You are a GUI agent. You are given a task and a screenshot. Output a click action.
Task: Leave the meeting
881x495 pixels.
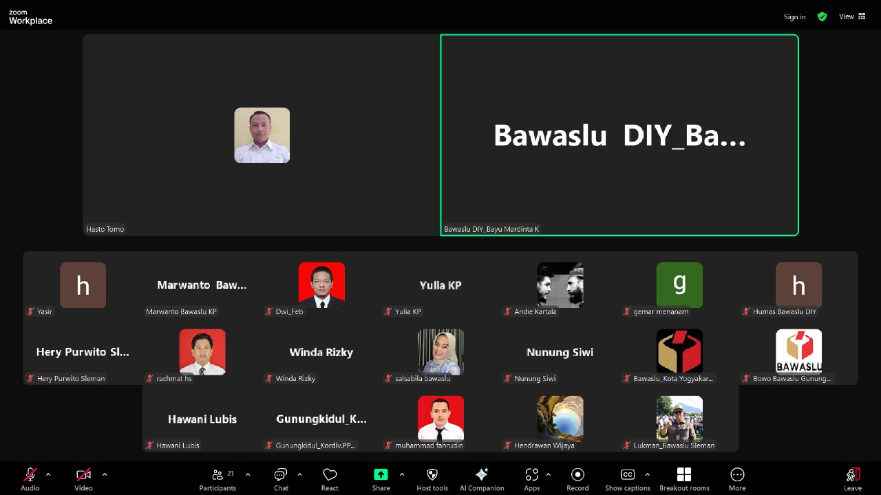(x=853, y=478)
